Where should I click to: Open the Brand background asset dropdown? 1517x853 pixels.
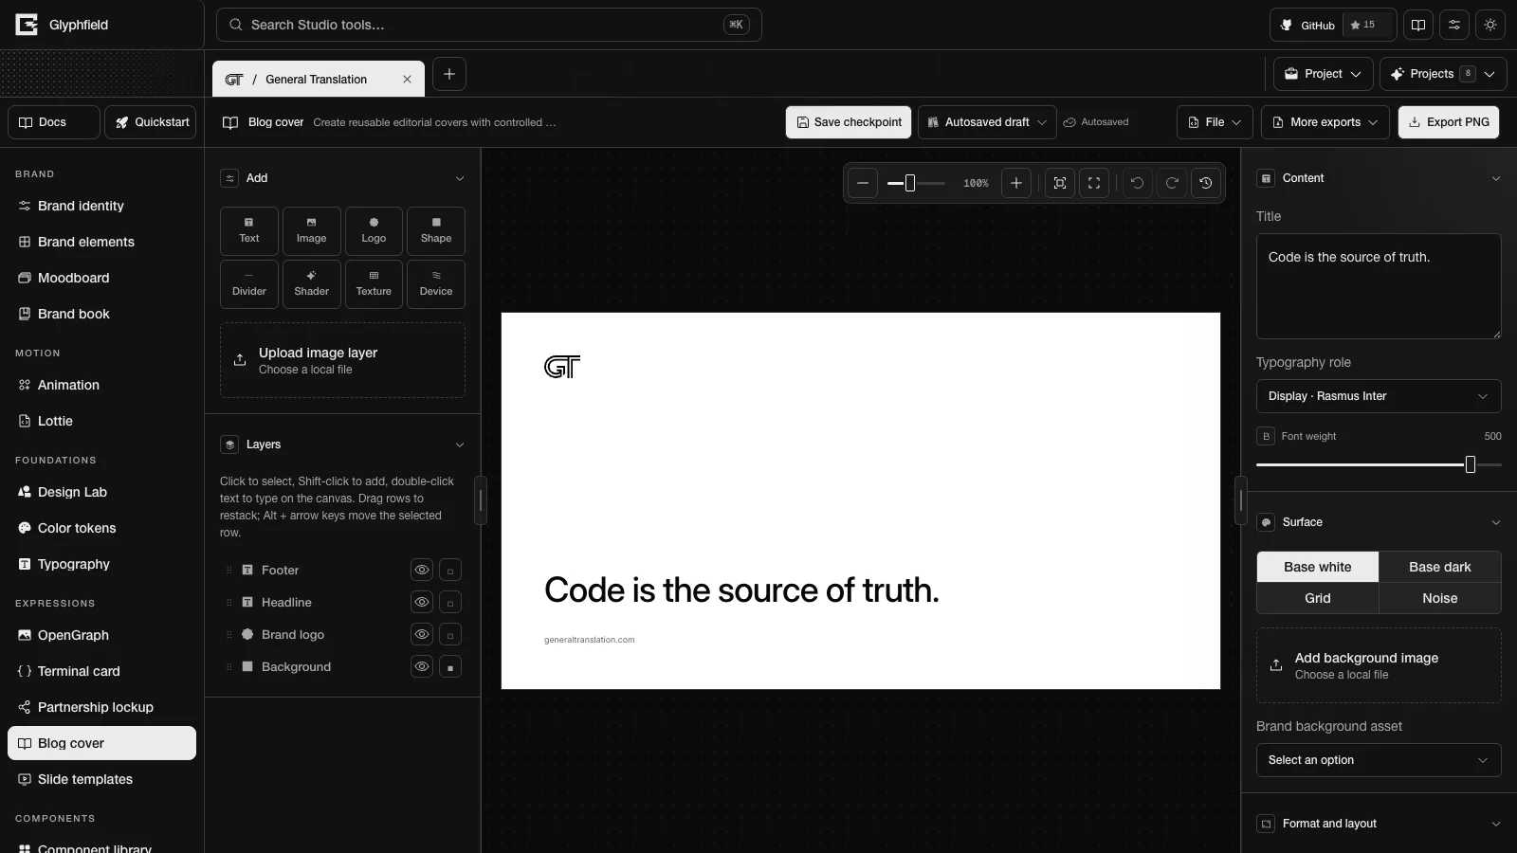coord(1379,760)
